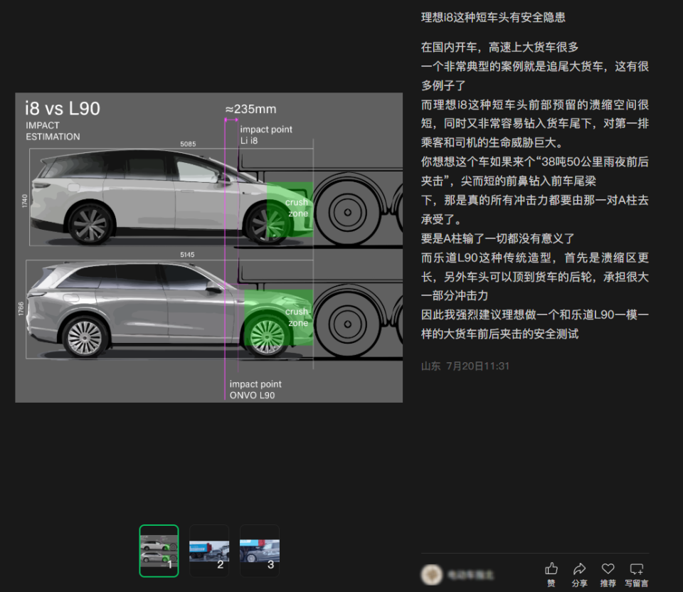
Task: Click the ≈235mm label in the diagram
Action: point(251,109)
